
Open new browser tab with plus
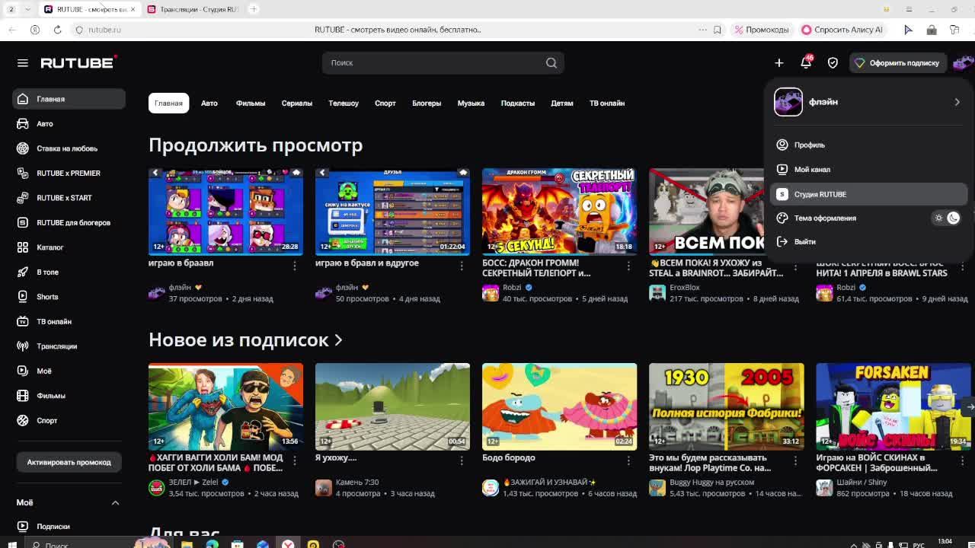tap(254, 9)
